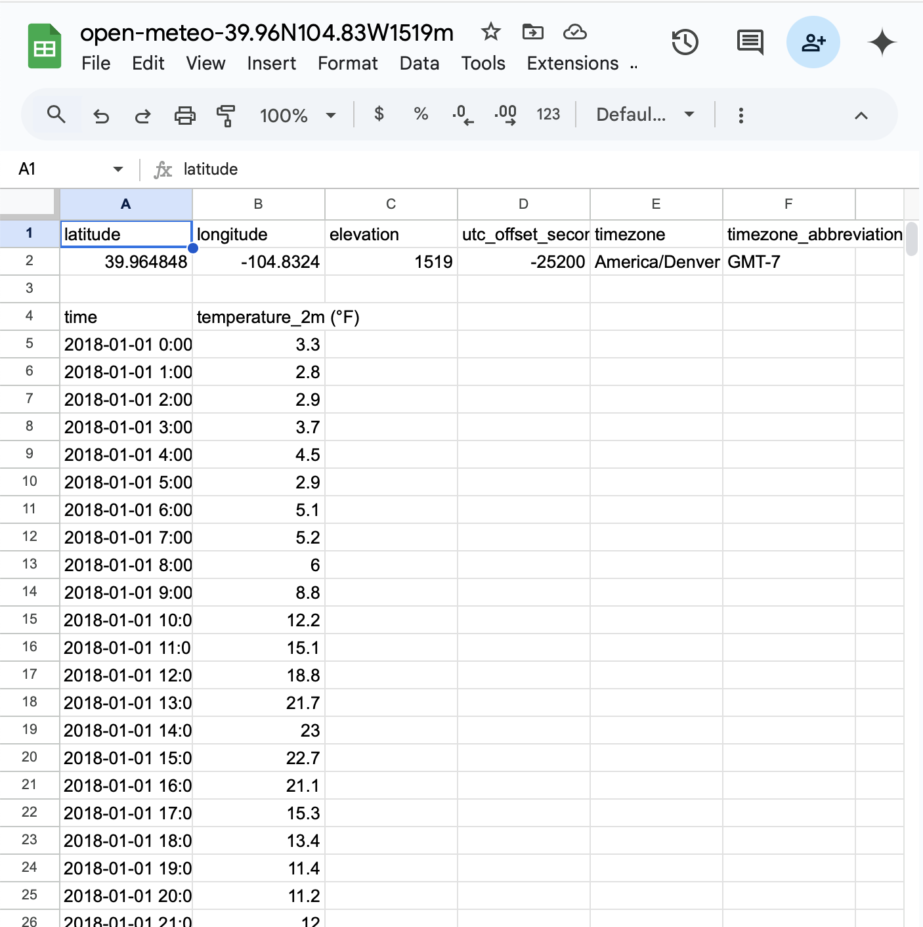Check cloud save status icon
Viewport: 923px width, 927px height.
575,32
